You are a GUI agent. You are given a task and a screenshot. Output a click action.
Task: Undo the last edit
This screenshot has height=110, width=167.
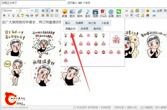[154, 11]
